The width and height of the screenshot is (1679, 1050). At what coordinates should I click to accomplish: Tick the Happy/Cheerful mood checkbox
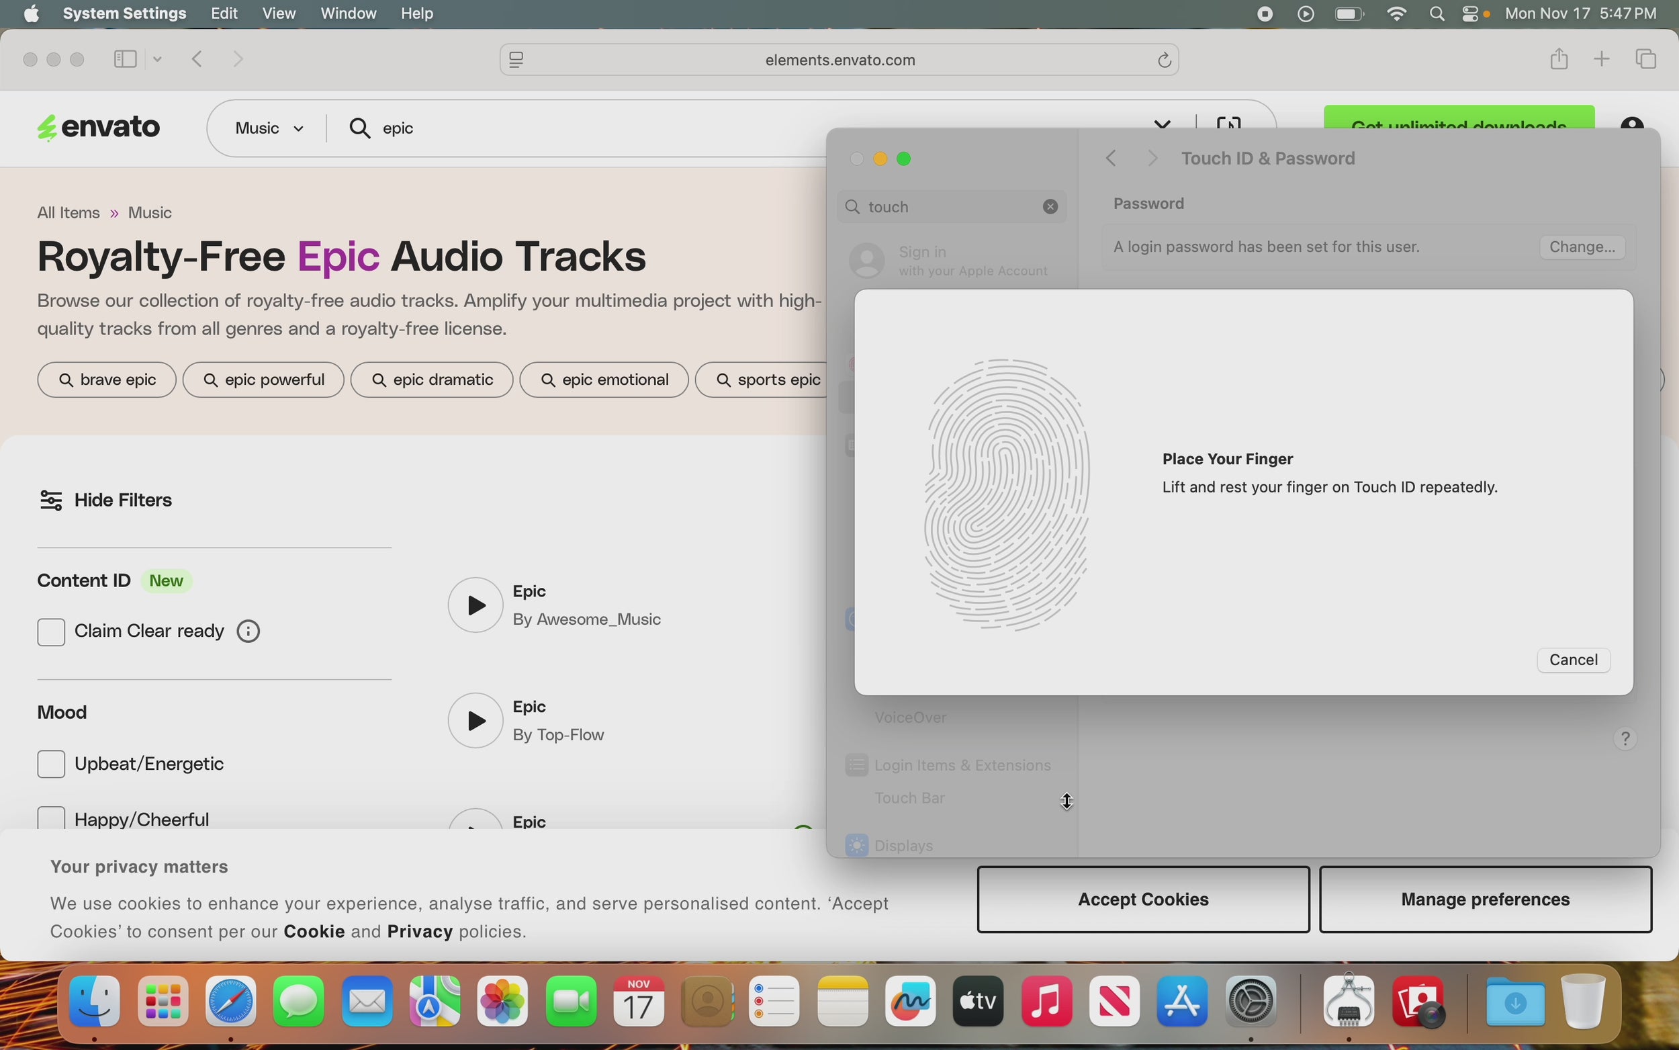(x=51, y=818)
